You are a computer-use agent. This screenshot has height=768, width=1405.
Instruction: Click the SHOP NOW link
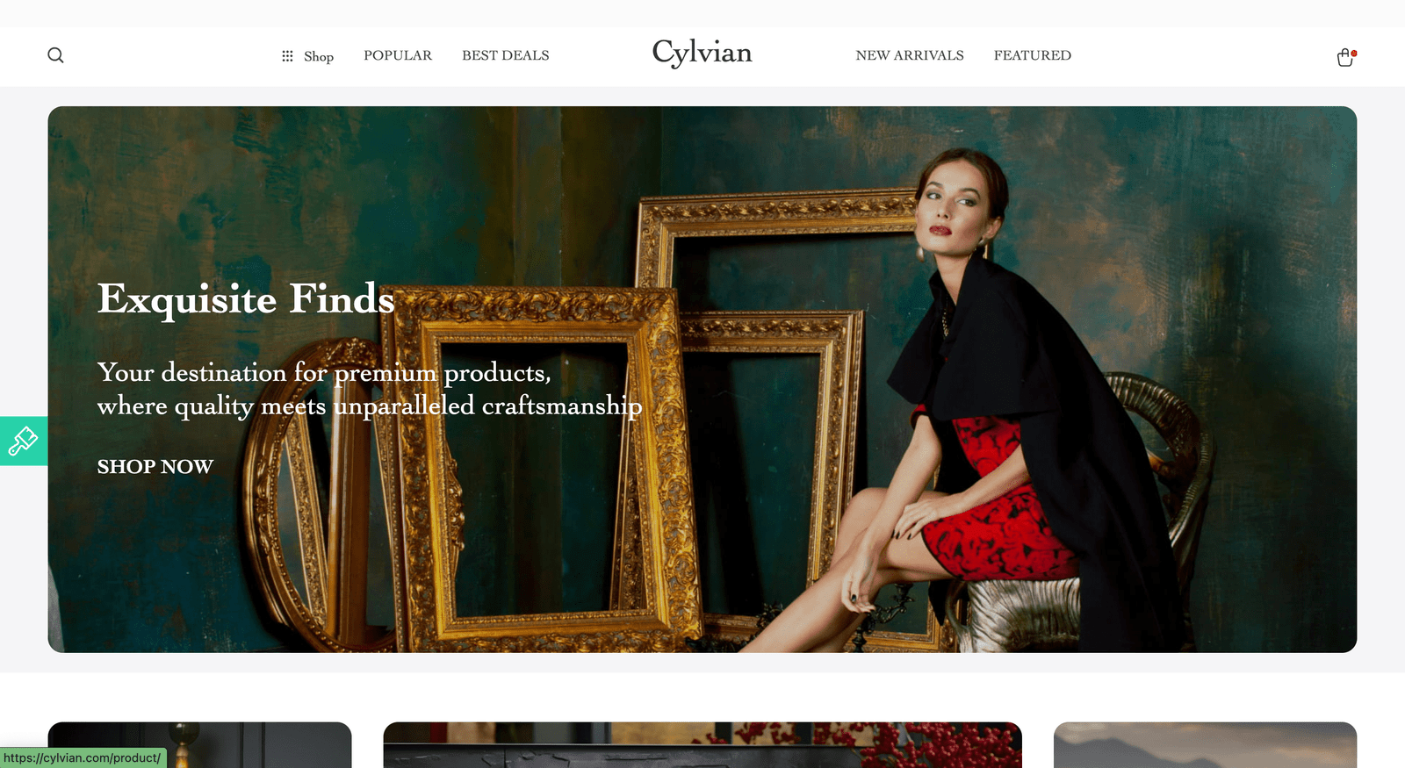[x=155, y=467]
